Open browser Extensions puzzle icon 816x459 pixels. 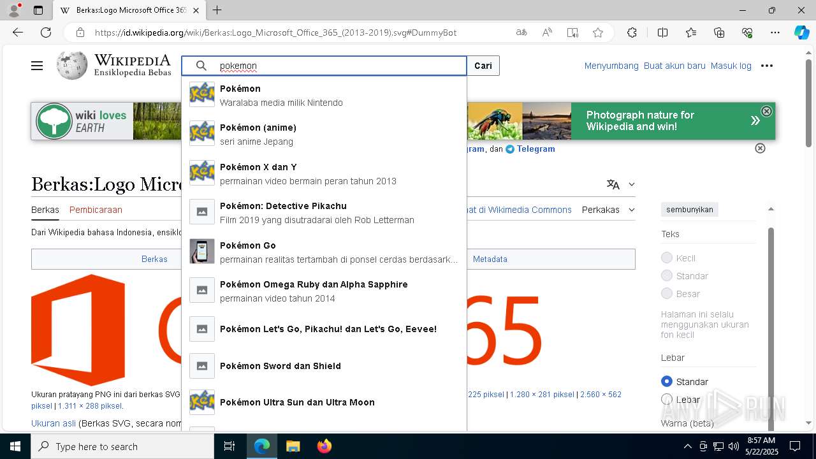pyautogui.click(x=632, y=33)
